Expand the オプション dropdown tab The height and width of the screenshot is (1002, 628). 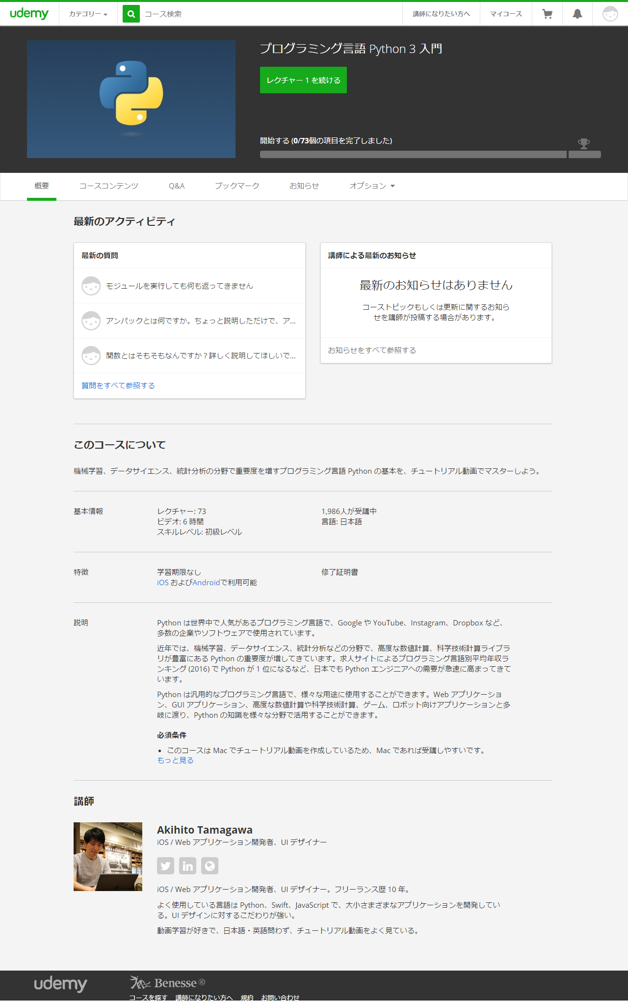click(x=372, y=186)
